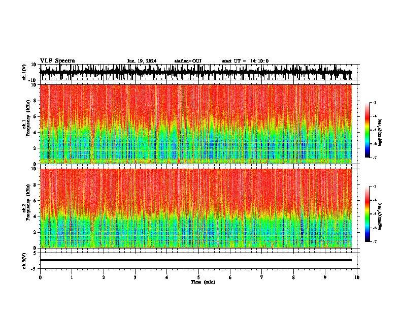Click the ch.1 voltage waveform trace
The width and height of the screenshot is (402, 311).
196,72
